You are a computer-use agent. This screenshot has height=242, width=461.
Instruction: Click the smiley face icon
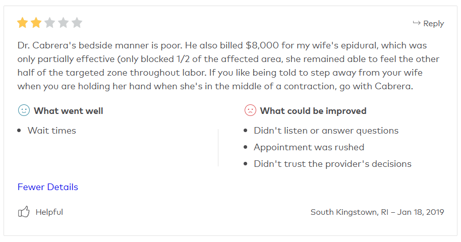point(24,110)
